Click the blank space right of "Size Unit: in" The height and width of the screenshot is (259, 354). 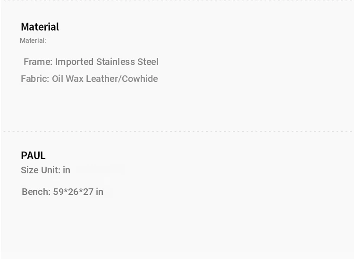pyautogui.click(x=189, y=170)
